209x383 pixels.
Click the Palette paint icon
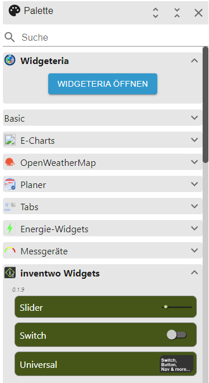click(x=15, y=11)
